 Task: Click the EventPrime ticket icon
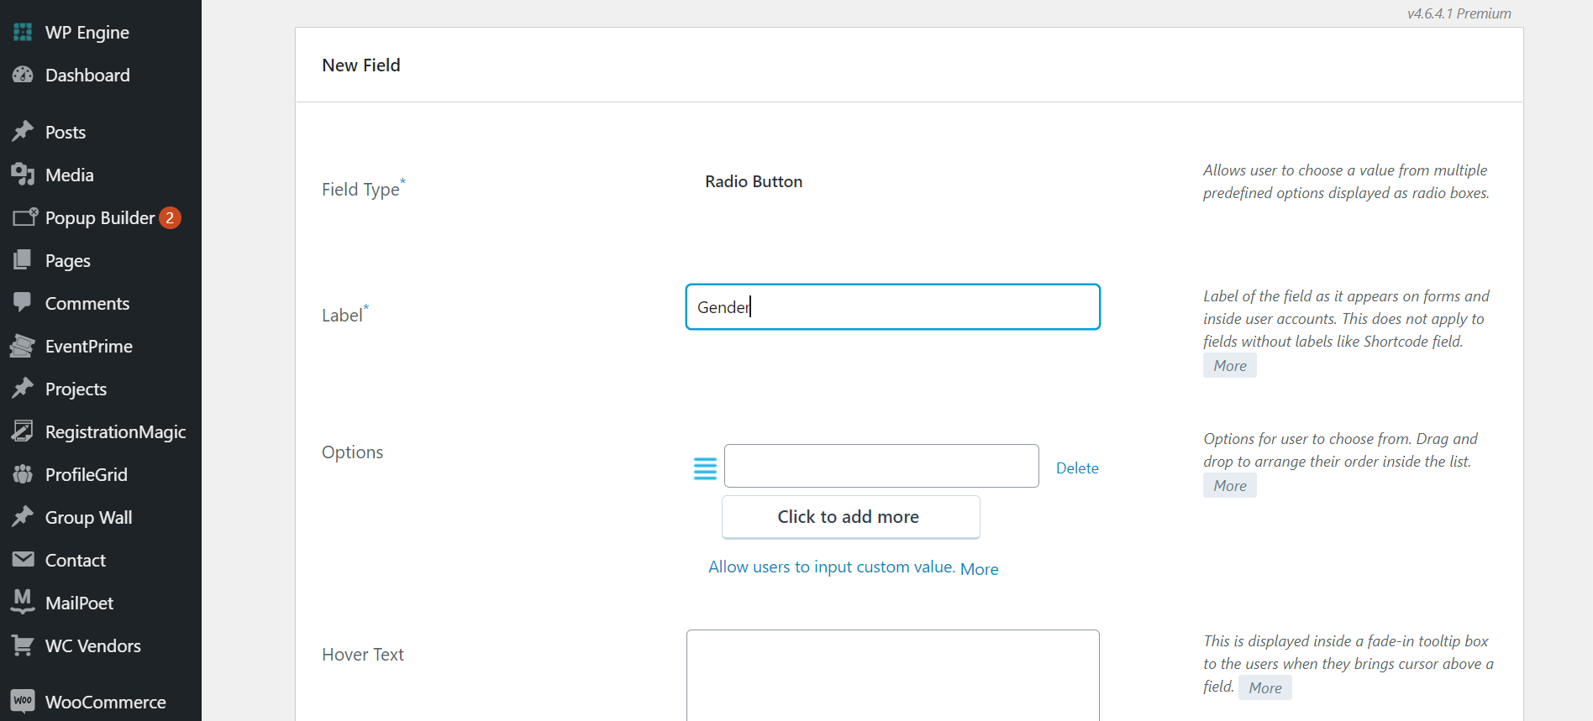[23, 346]
